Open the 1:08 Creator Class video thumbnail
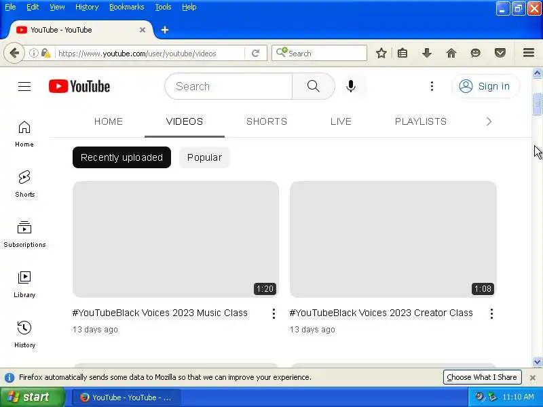 coord(393,239)
